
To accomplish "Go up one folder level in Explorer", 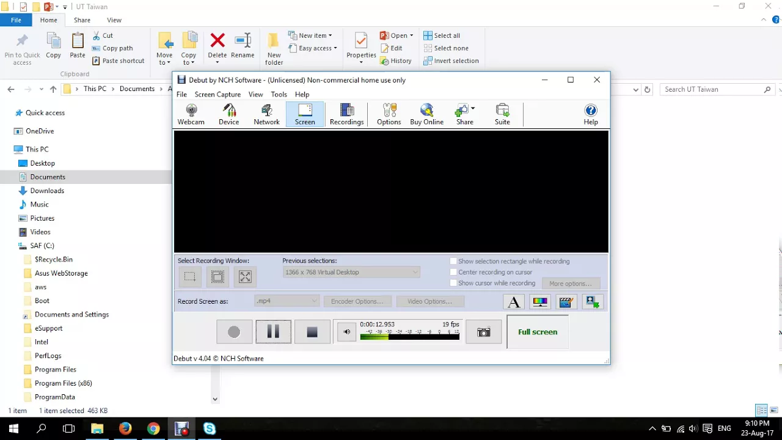I will coord(53,89).
